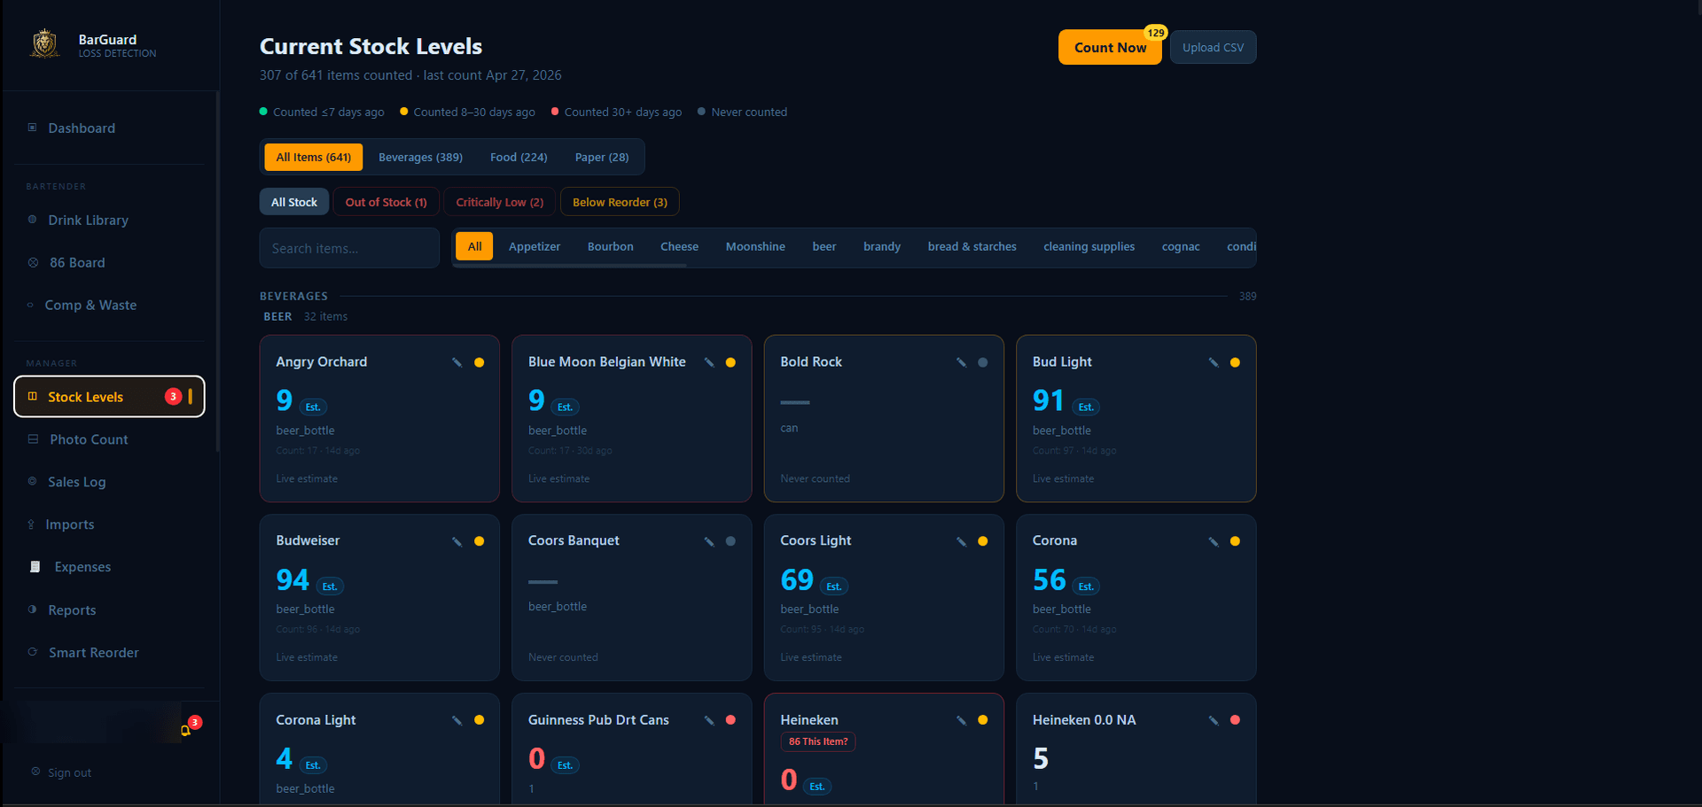
Task: Click the 69 count on Coors Light
Action: click(797, 580)
